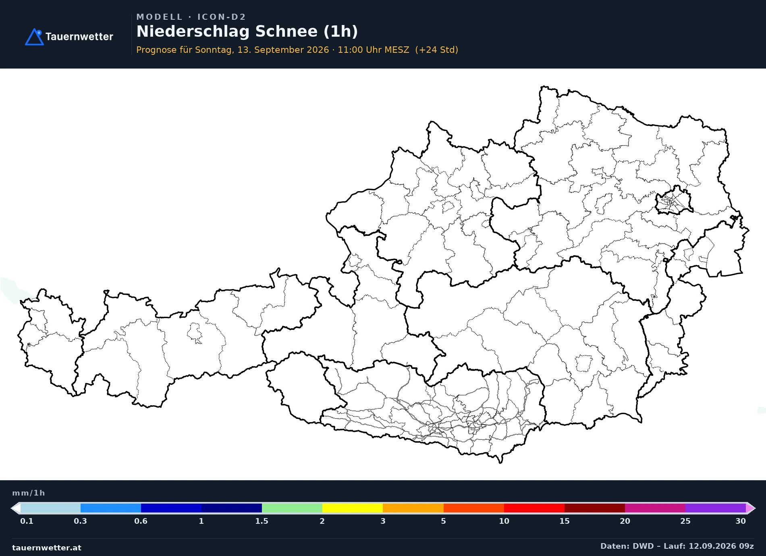
Task: Click the '10' legend tick label
Action: 504,521
